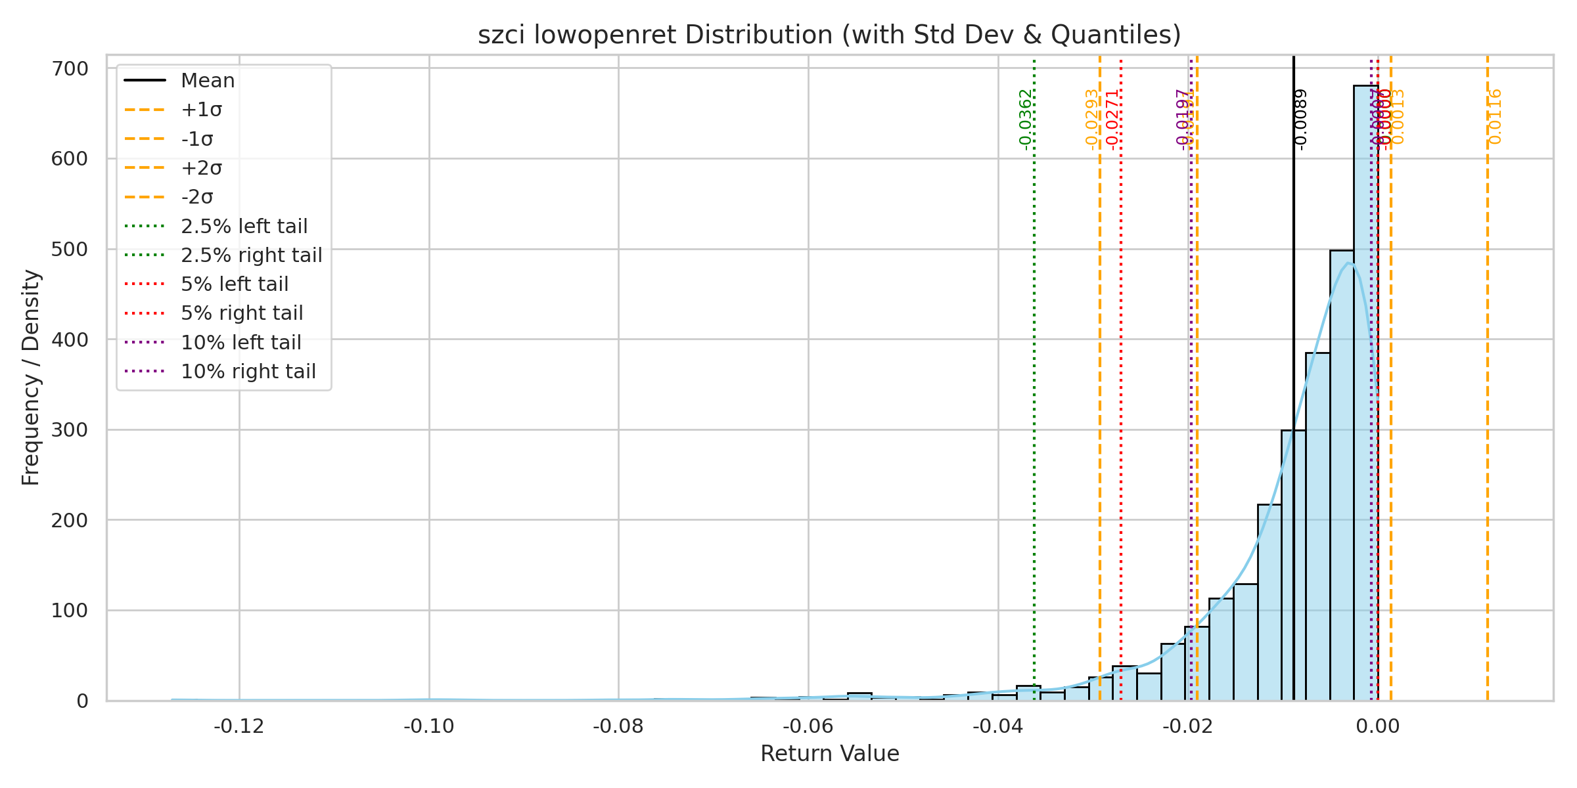Click the chart title text
This screenshot has height=788, width=1577.
coord(829,35)
